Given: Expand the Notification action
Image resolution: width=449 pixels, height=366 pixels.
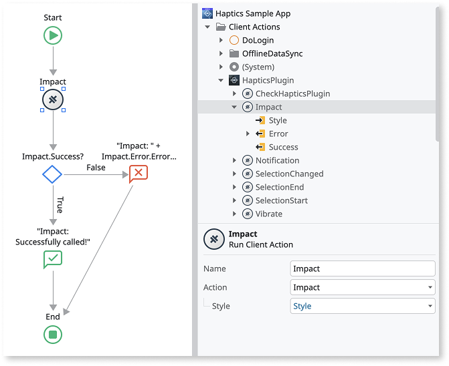Looking at the screenshot, I should tap(234, 160).
